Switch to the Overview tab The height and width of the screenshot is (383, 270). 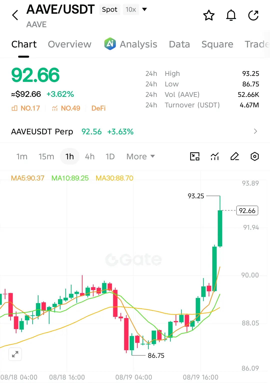coord(69,44)
